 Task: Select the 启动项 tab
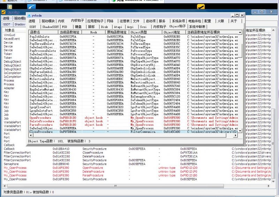click(x=151, y=21)
